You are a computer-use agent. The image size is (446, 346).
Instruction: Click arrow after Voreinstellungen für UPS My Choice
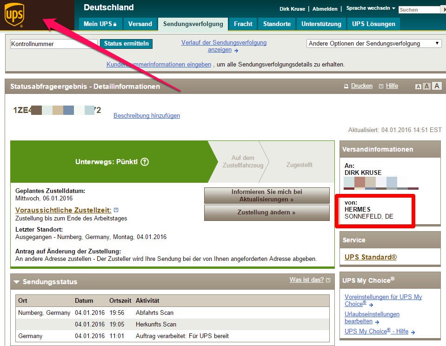(371, 305)
